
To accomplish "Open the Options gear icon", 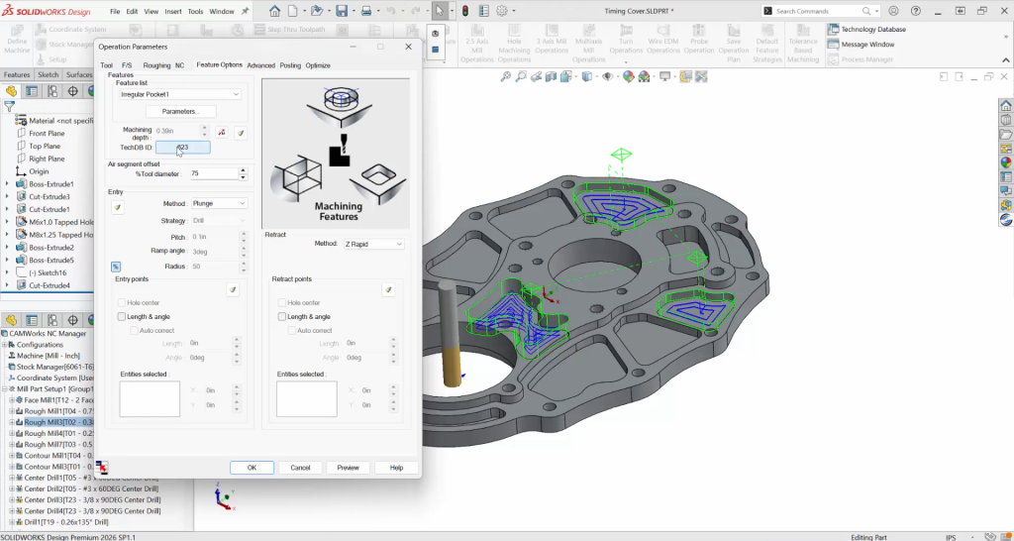I will pos(502,11).
